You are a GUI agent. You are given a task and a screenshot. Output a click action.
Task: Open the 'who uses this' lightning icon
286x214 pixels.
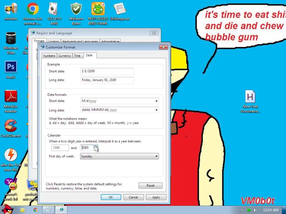tap(11, 160)
